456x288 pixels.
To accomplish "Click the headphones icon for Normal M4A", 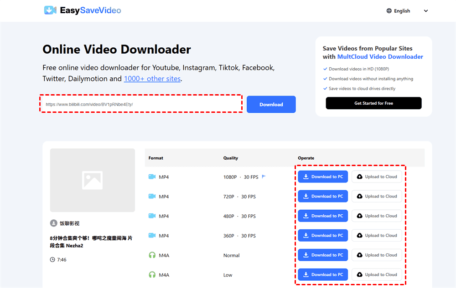I will point(152,255).
